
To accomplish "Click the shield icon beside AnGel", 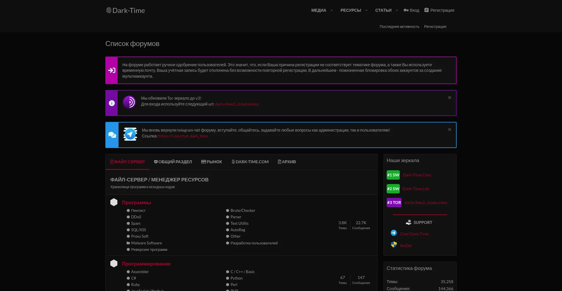I will 394,245.
